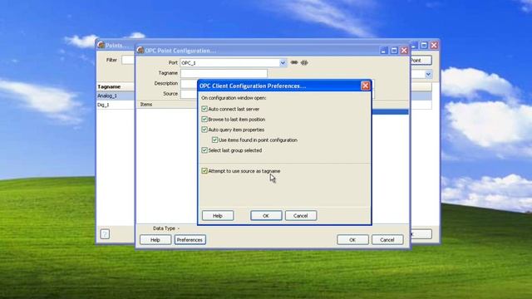This screenshot has height=299, width=532.
Task: Click the Preferences button
Action: point(190,240)
